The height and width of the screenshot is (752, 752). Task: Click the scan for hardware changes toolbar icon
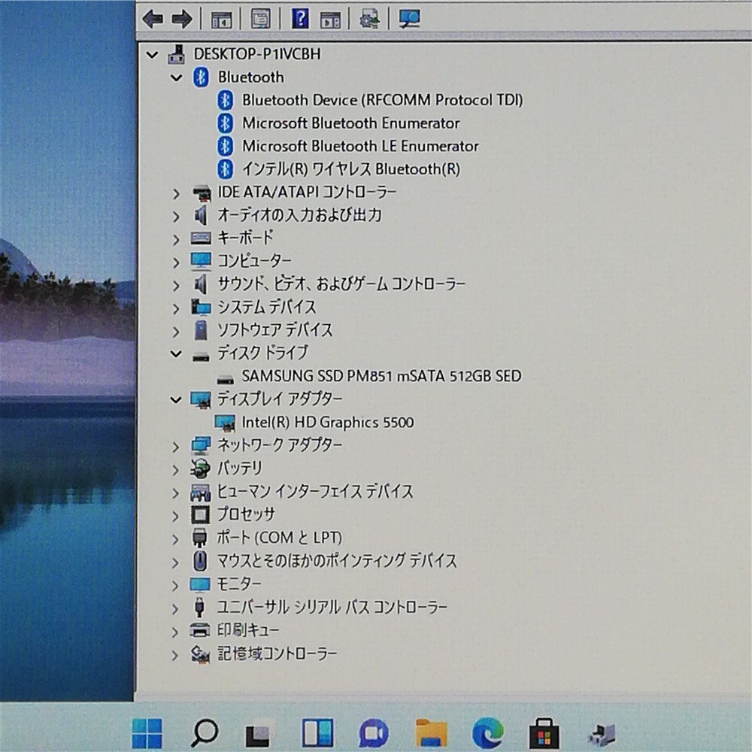[410, 19]
